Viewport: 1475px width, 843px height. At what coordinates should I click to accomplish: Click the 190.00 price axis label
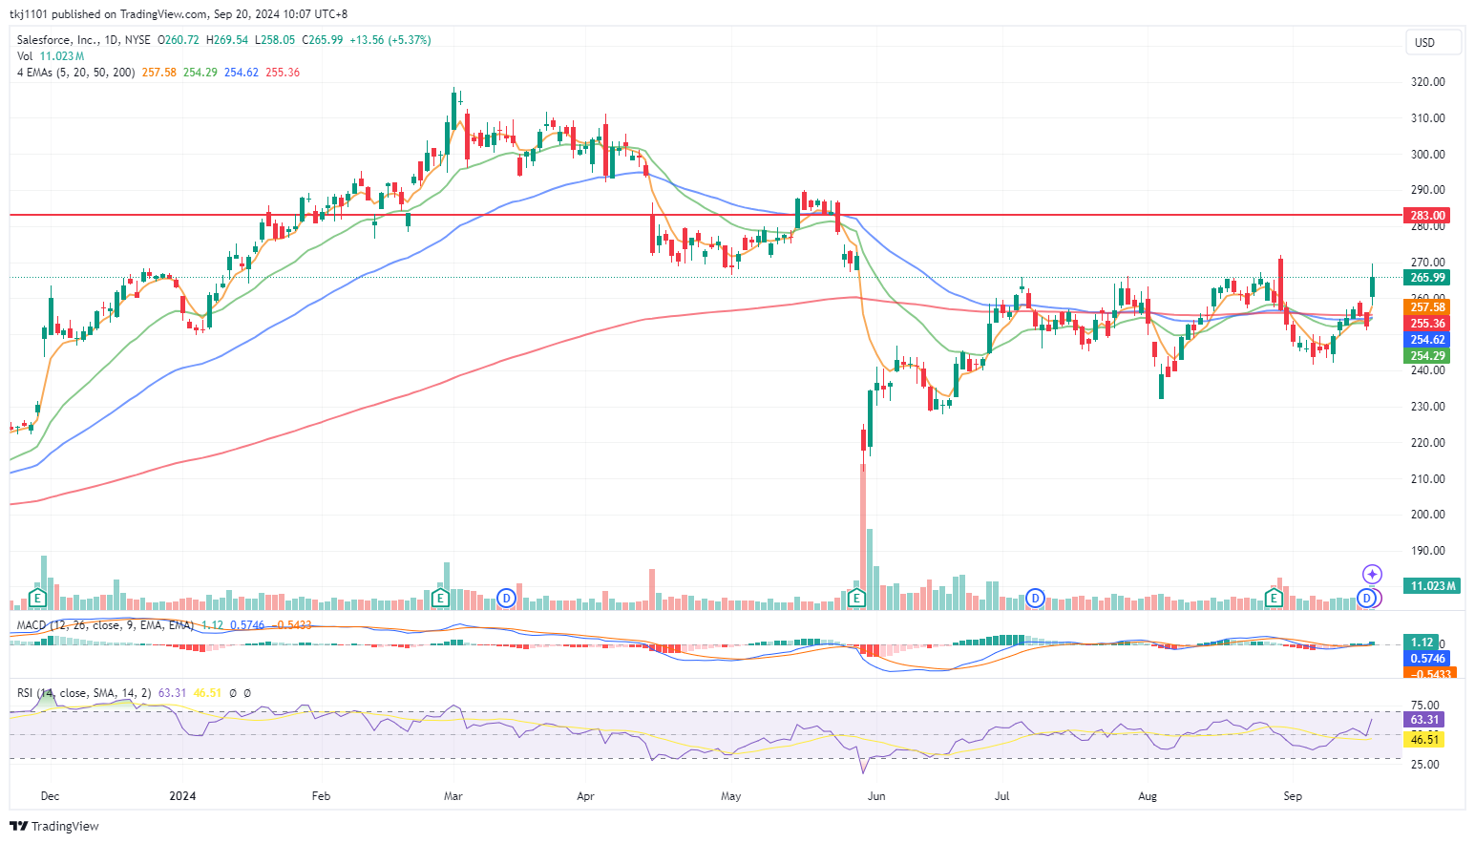1427,551
